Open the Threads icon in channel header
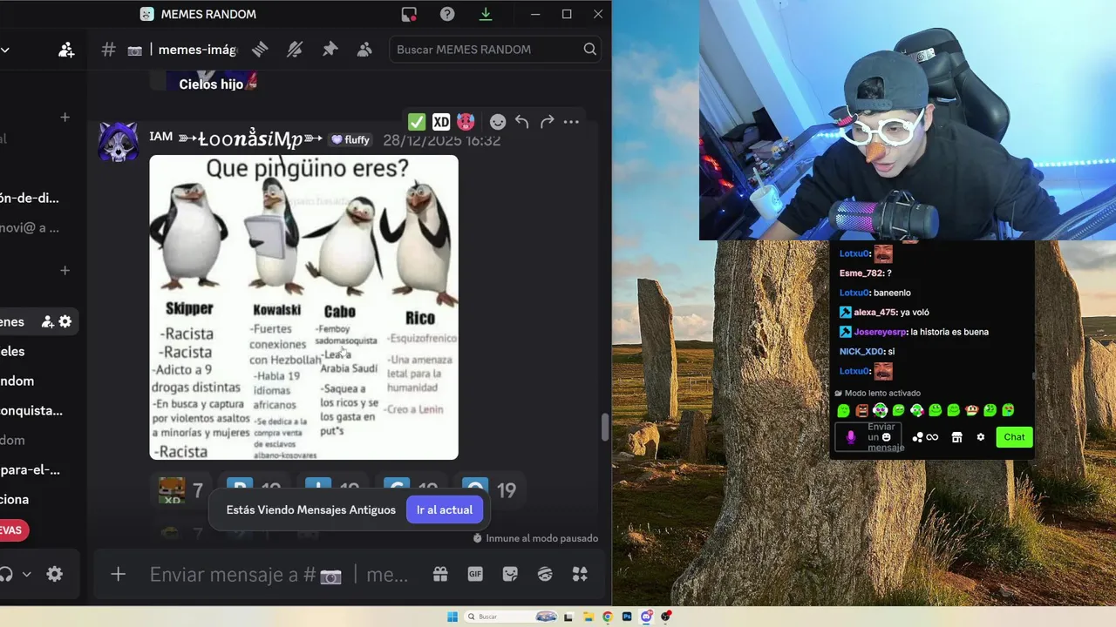The image size is (1116, 627). click(260, 50)
